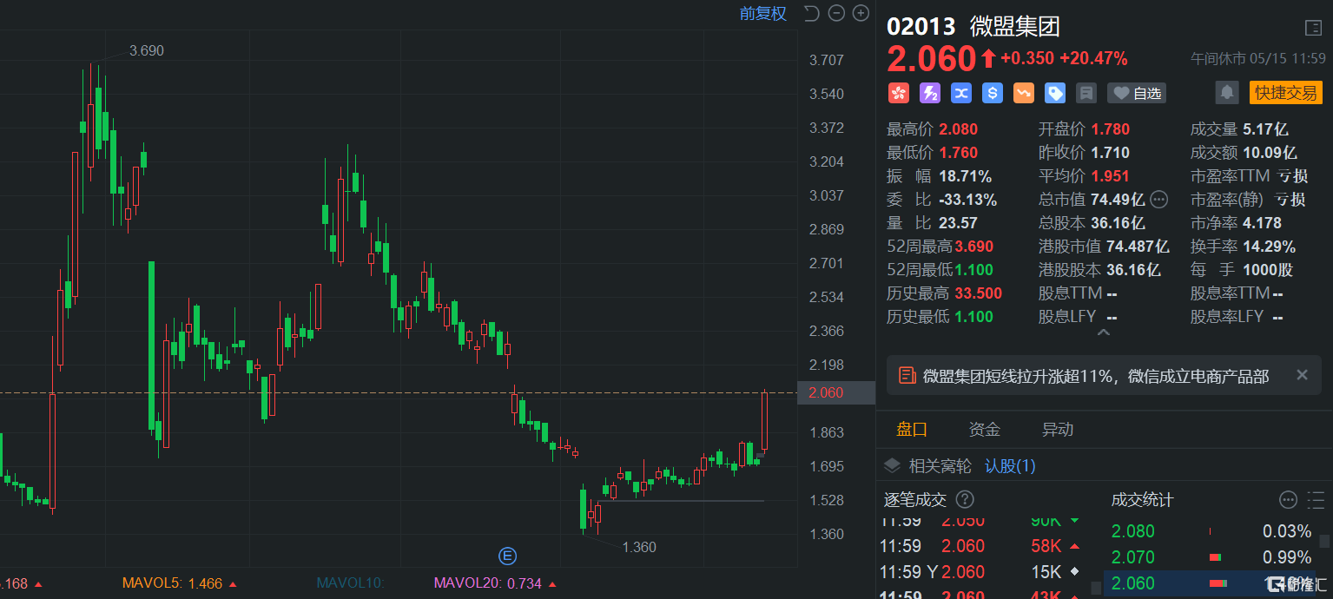1333x599 pixels.
Task: Open the 认股(1) warrants link
Action: (1010, 466)
